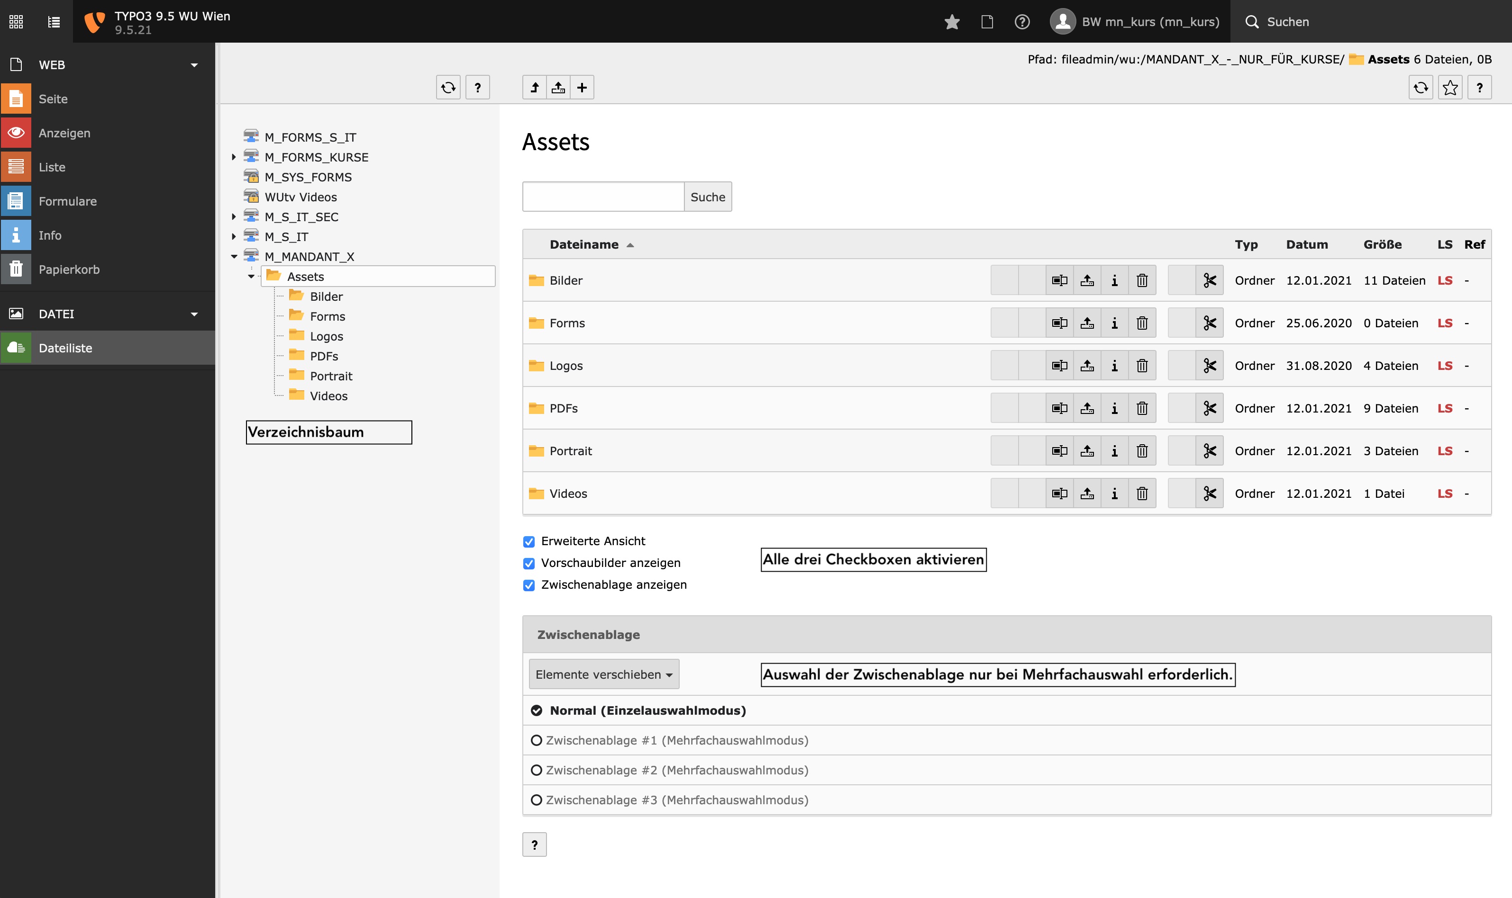This screenshot has height=898, width=1512.
Task: Open the Info module
Action: click(107, 235)
